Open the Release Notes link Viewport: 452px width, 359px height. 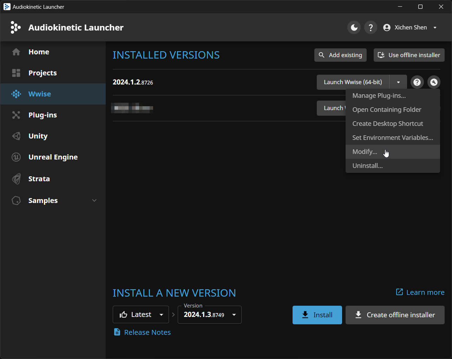point(142,332)
